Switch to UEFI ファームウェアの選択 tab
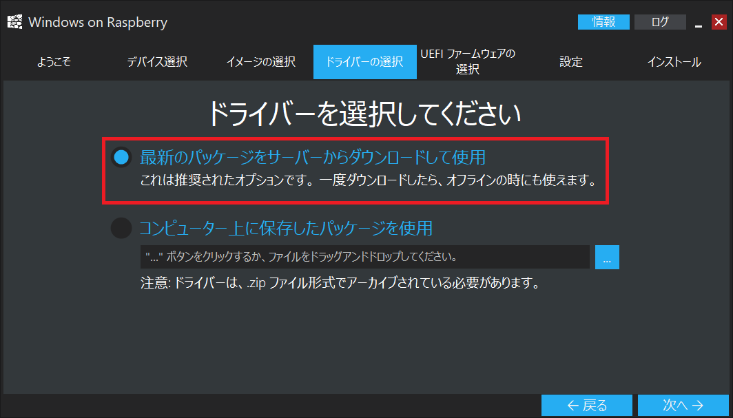Image resolution: width=733 pixels, height=418 pixels. pos(468,62)
